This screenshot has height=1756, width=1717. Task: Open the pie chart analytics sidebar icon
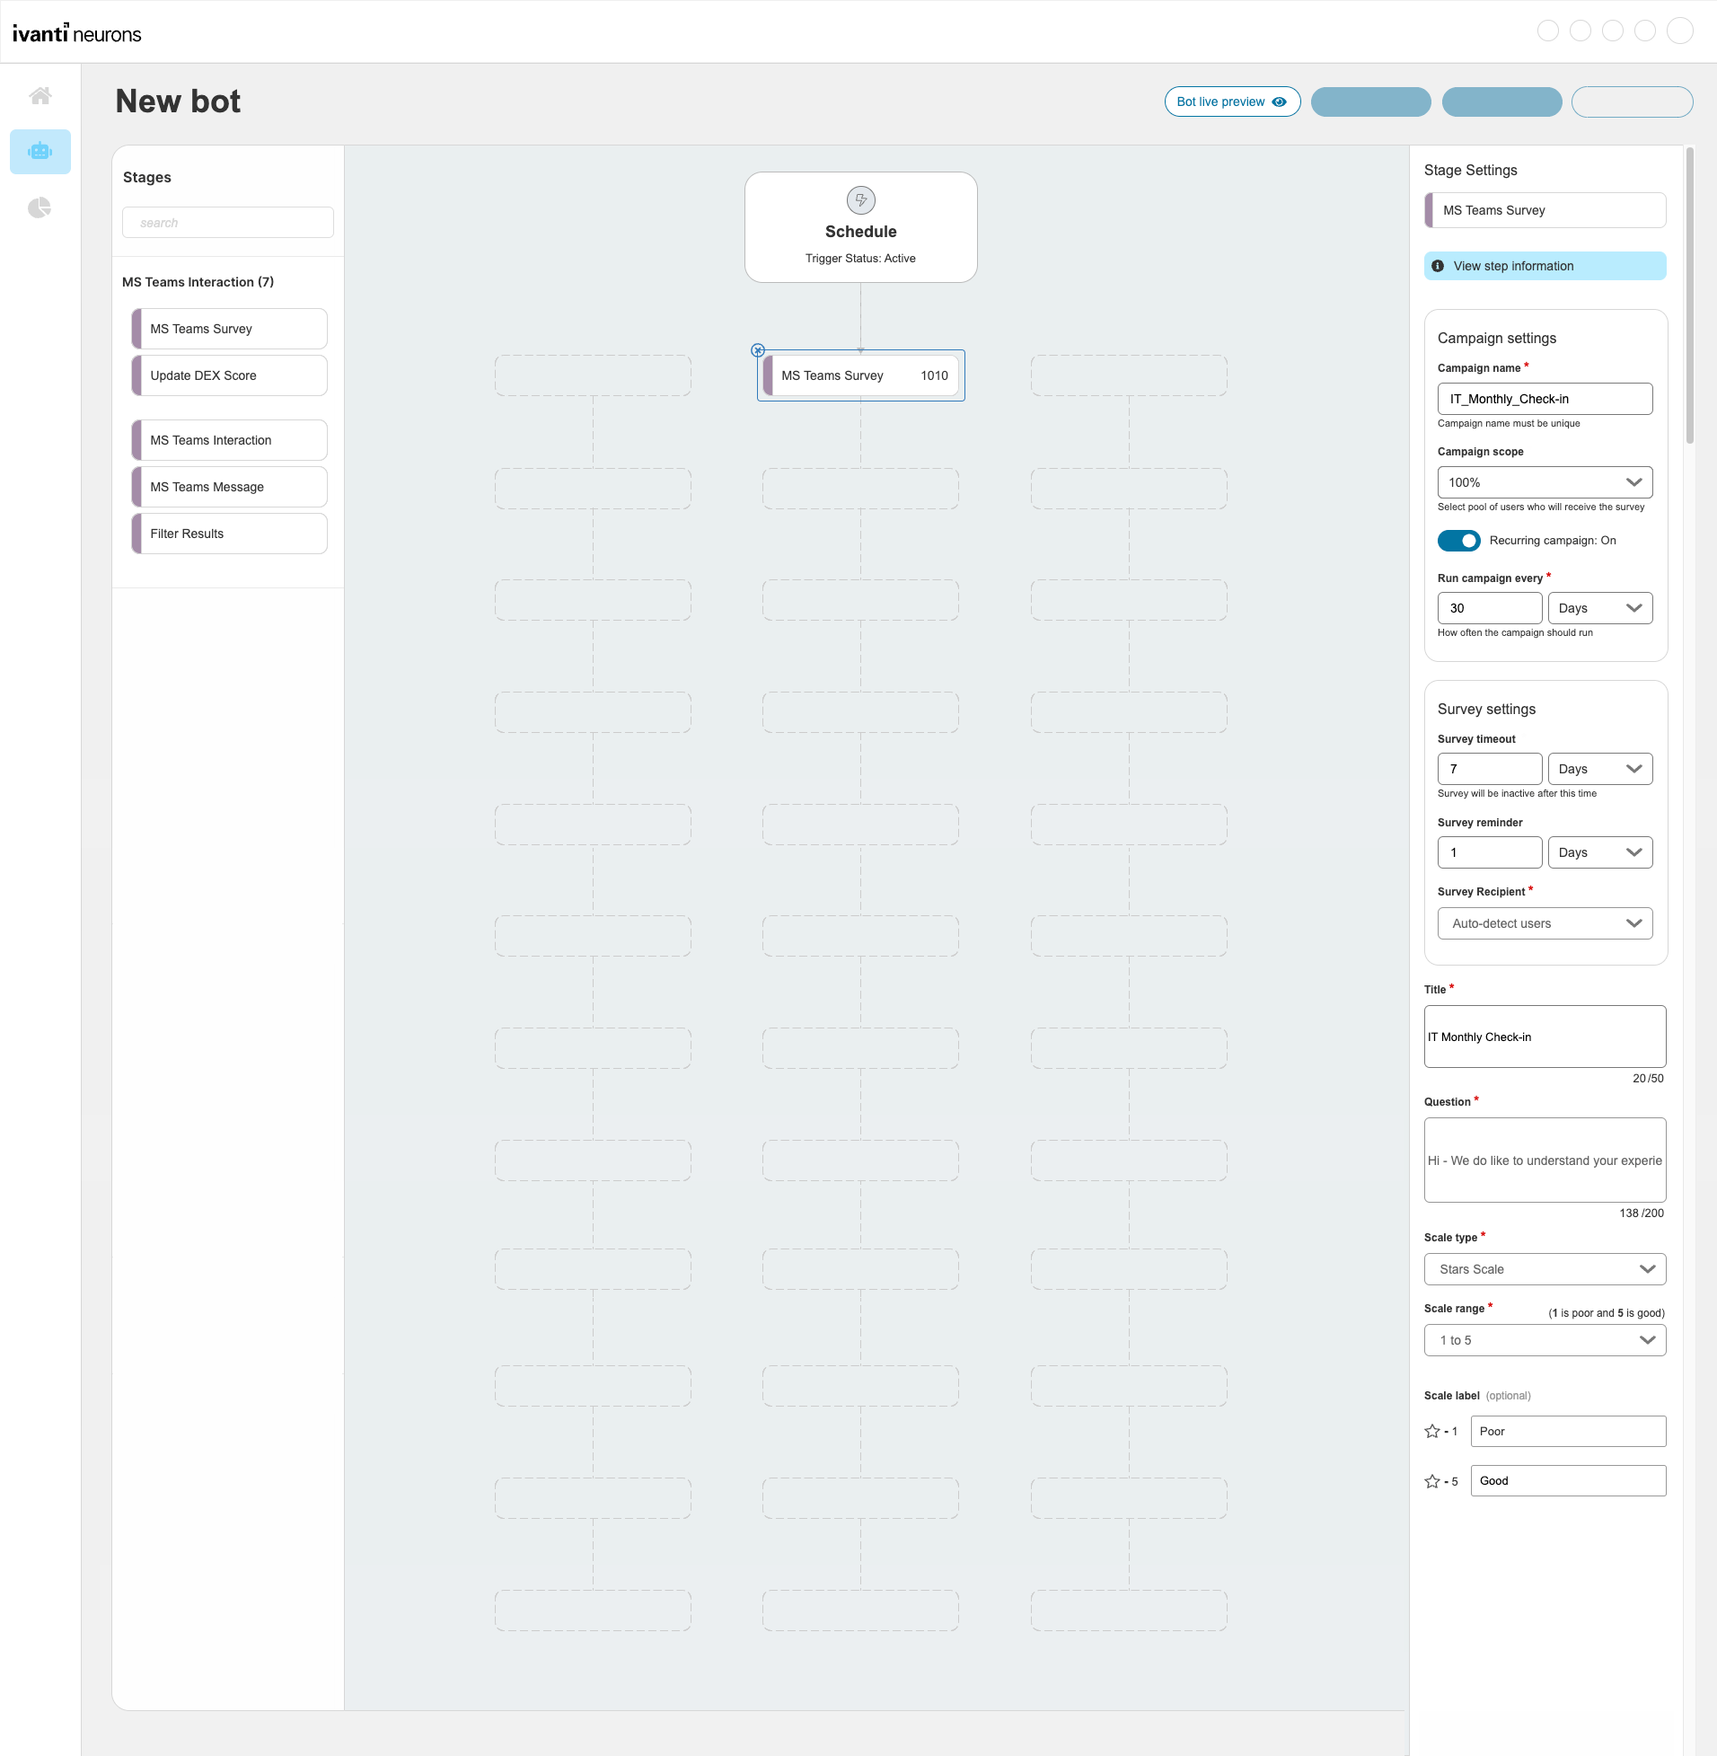[x=40, y=208]
